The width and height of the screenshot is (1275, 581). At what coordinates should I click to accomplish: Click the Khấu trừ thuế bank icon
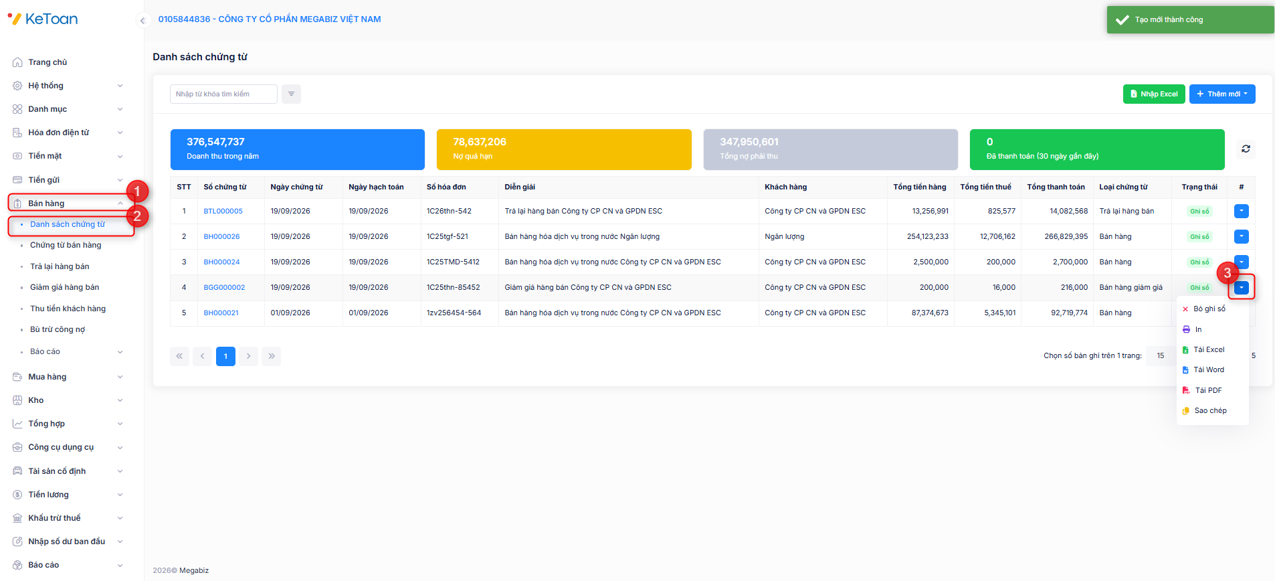[x=17, y=518]
